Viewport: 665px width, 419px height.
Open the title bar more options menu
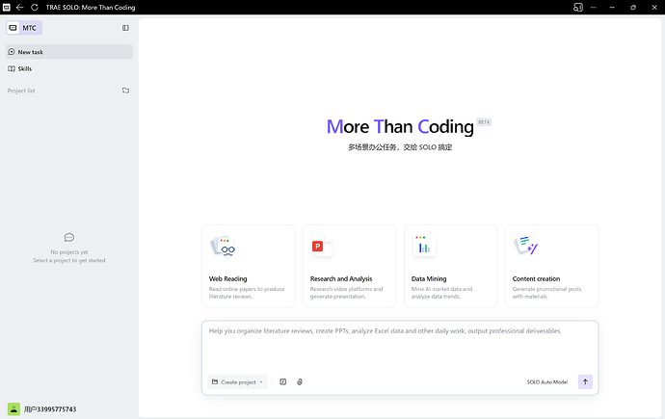[594, 7]
